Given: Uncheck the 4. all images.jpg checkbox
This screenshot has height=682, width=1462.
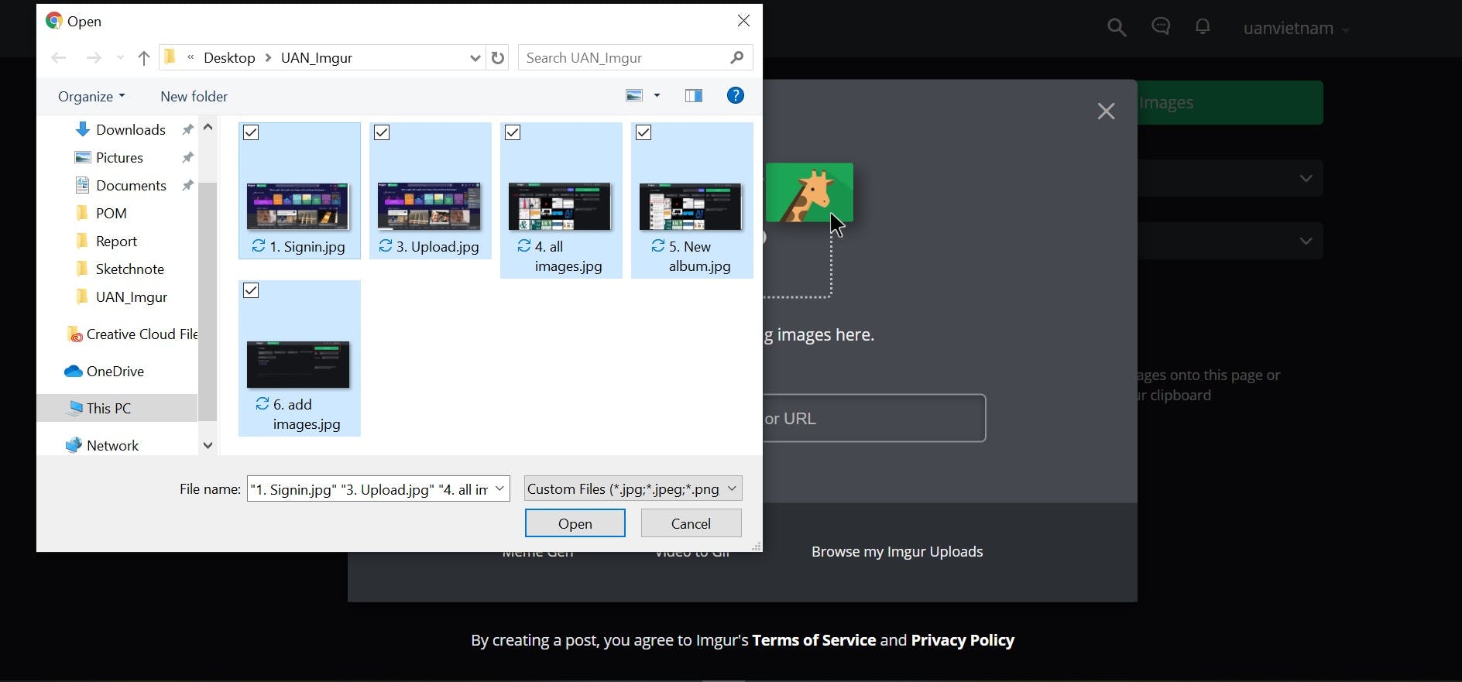Looking at the screenshot, I should click(513, 132).
